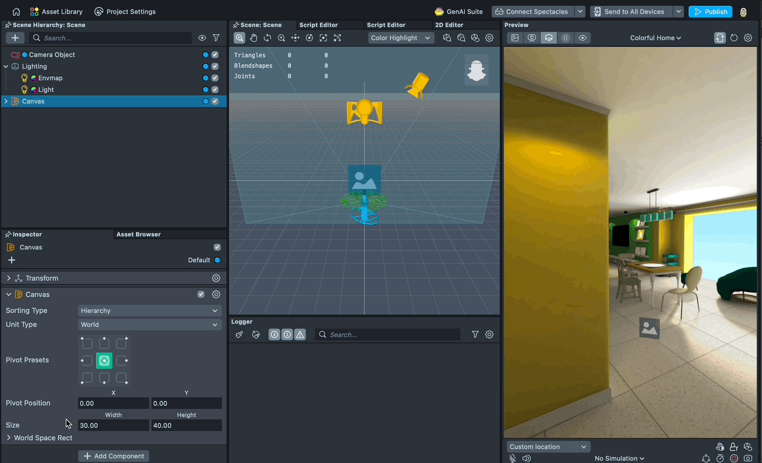Uncheck the Light object's enabled checkbox
Viewport: 762px width, 463px height.
(214, 89)
